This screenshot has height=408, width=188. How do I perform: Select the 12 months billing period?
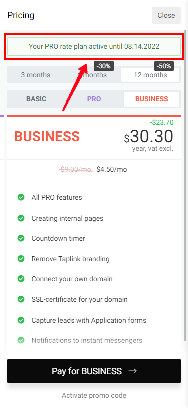click(x=150, y=75)
